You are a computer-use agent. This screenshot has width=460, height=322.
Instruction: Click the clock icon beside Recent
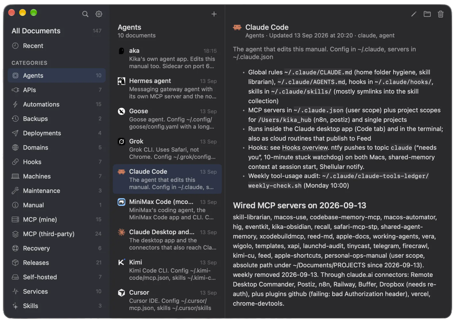point(15,46)
